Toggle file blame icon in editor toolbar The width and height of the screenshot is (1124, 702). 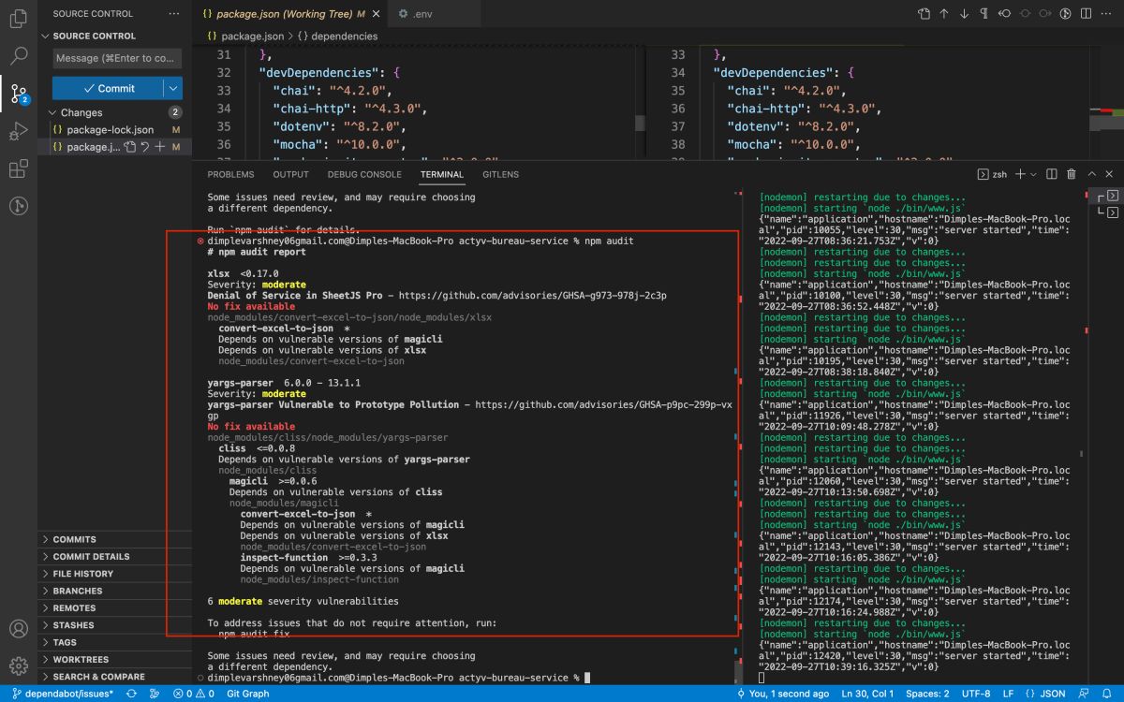(1065, 14)
